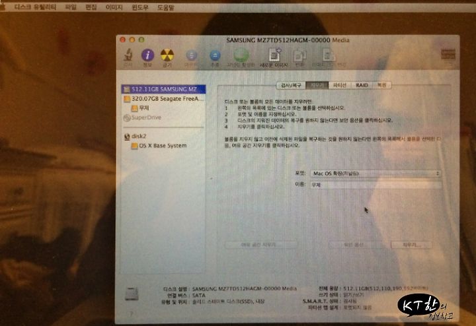Open the 윈도우 menu

click(140, 7)
